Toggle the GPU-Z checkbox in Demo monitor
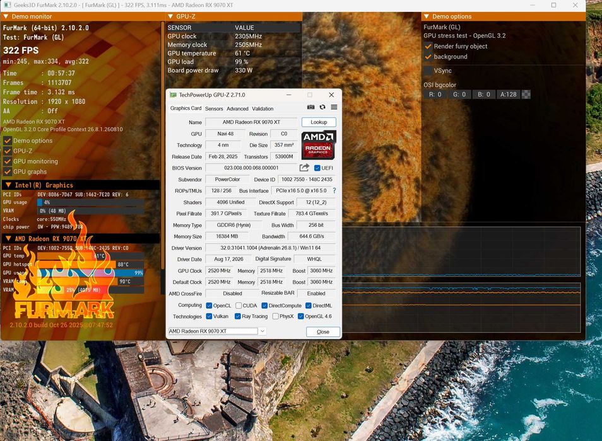The height and width of the screenshot is (441, 602). (x=8, y=151)
